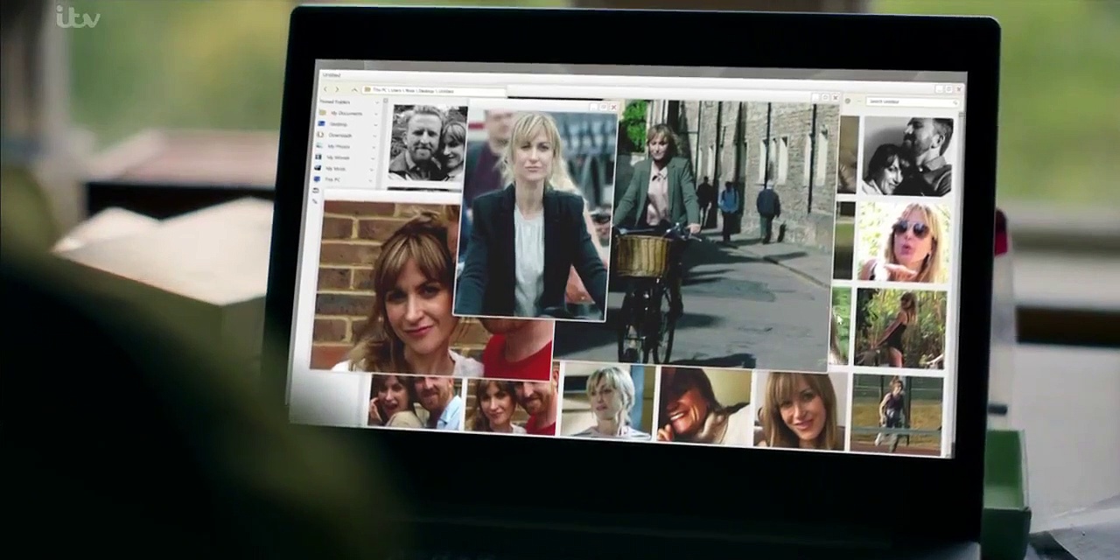Screen dimensions: 1120x560
Task: Select My Movies in the sidebar
Action: pyautogui.click(x=338, y=157)
